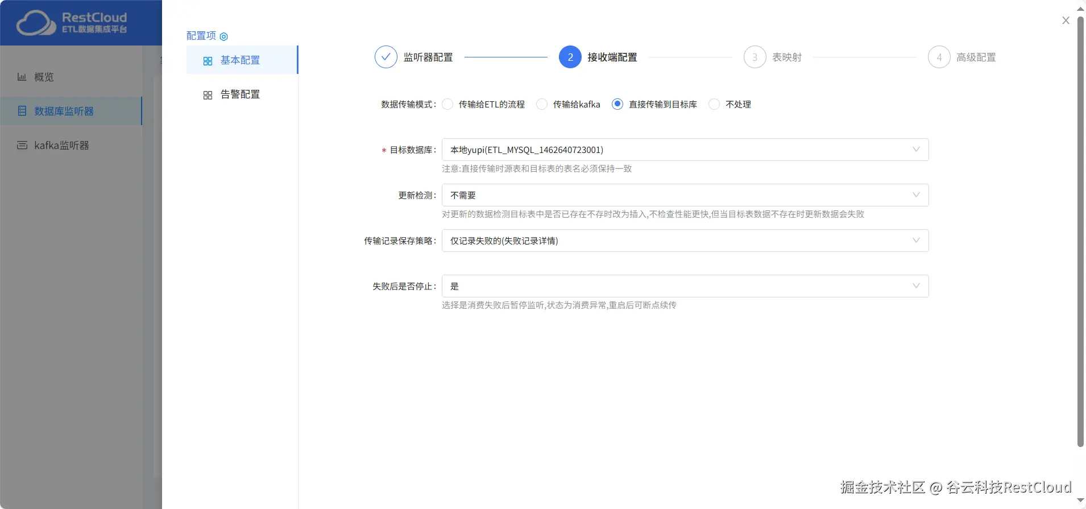Viewport: 1086px width, 509px height.
Task: Open the 失败后是否停止 dropdown
Action: click(x=685, y=286)
